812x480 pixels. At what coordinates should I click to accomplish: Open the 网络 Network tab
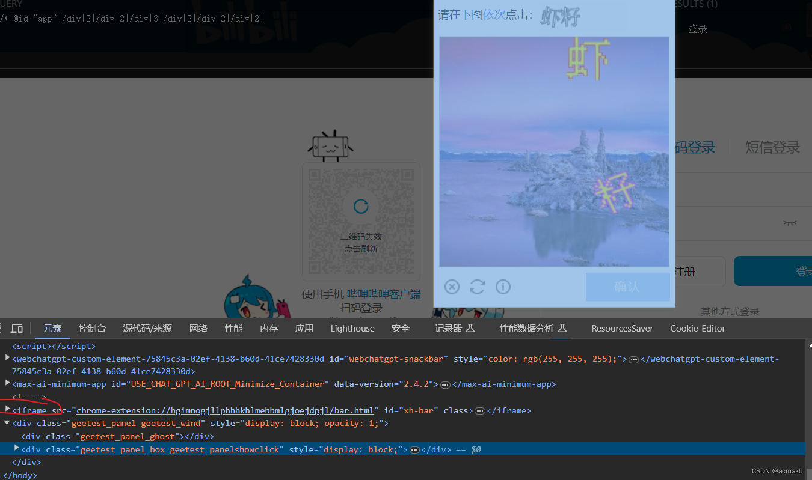[198, 328]
